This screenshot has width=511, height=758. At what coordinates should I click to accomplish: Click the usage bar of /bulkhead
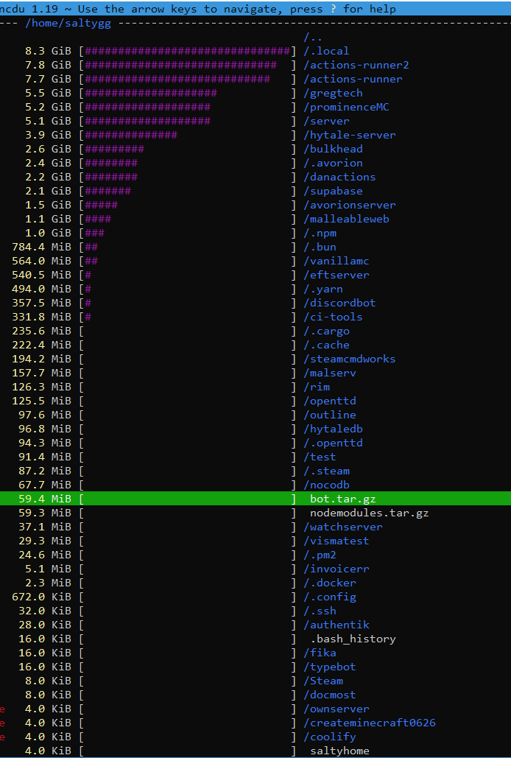click(x=188, y=149)
